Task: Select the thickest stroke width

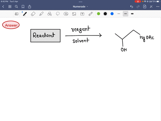Action: click(x=132, y=14)
